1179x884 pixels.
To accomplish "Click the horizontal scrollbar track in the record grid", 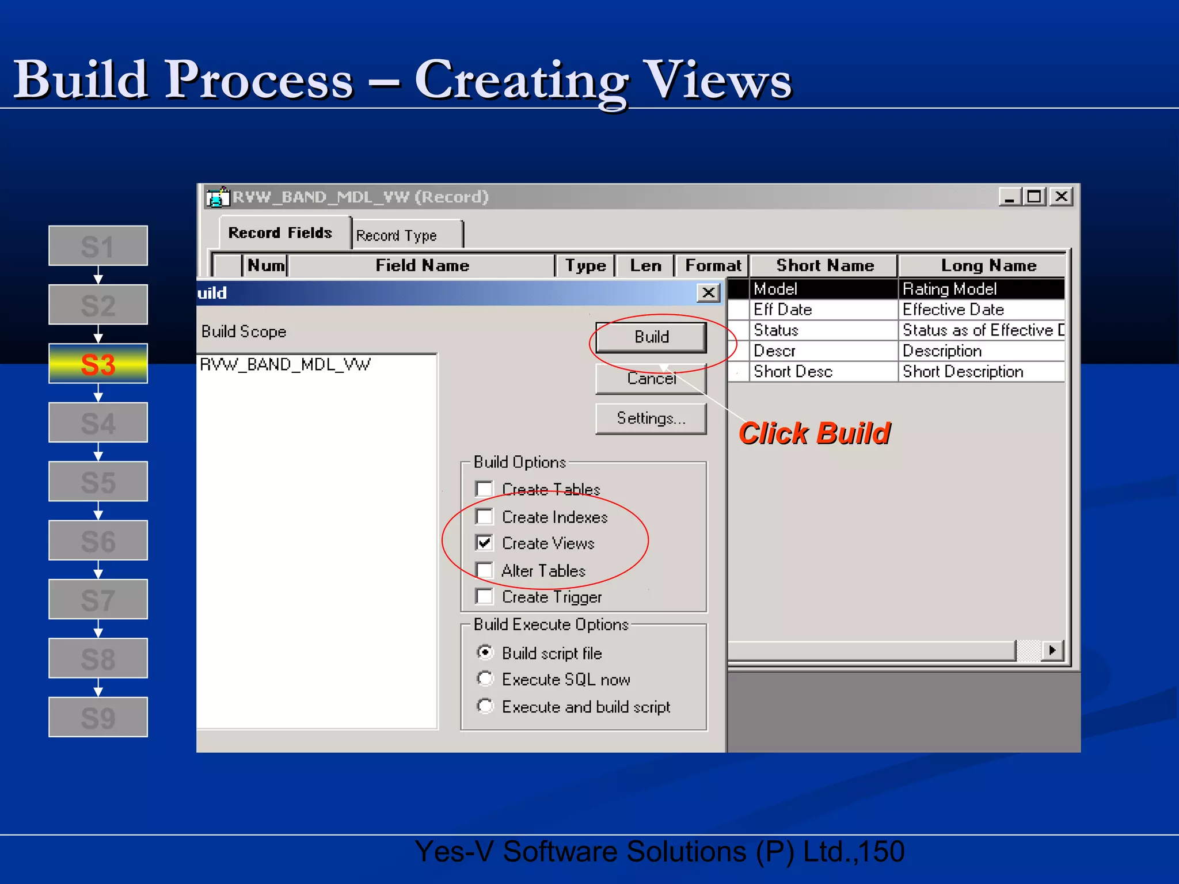I will [x=1029, y=650].
